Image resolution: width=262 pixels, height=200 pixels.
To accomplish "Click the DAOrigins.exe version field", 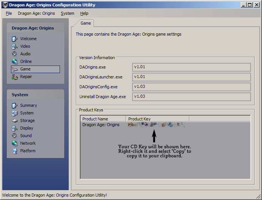I will coord(191,67).
